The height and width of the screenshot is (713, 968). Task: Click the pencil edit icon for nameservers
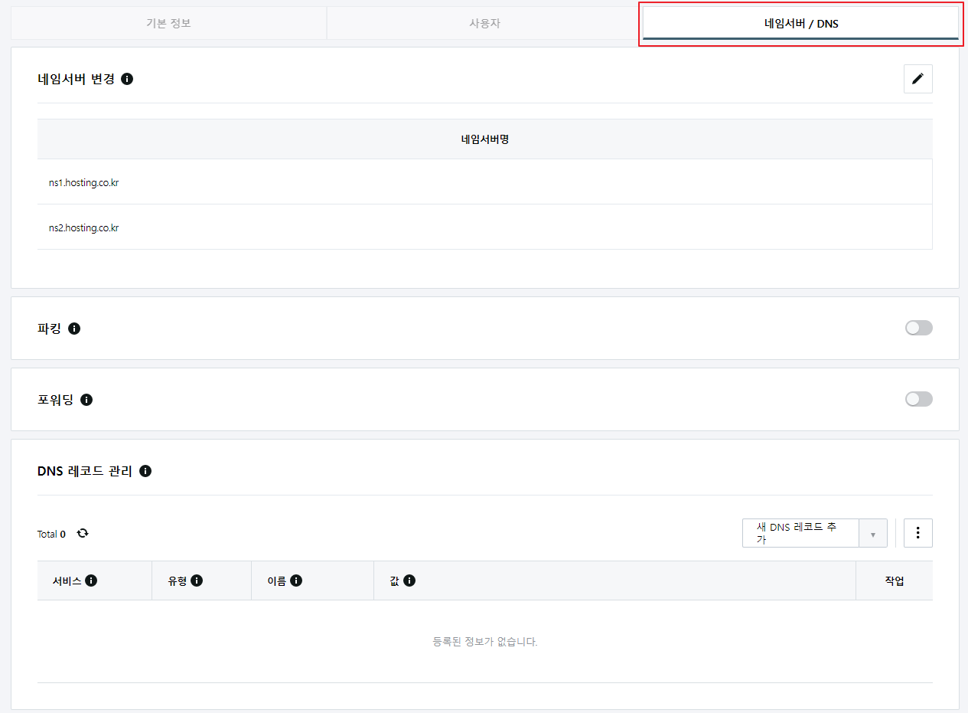(917, 79)
